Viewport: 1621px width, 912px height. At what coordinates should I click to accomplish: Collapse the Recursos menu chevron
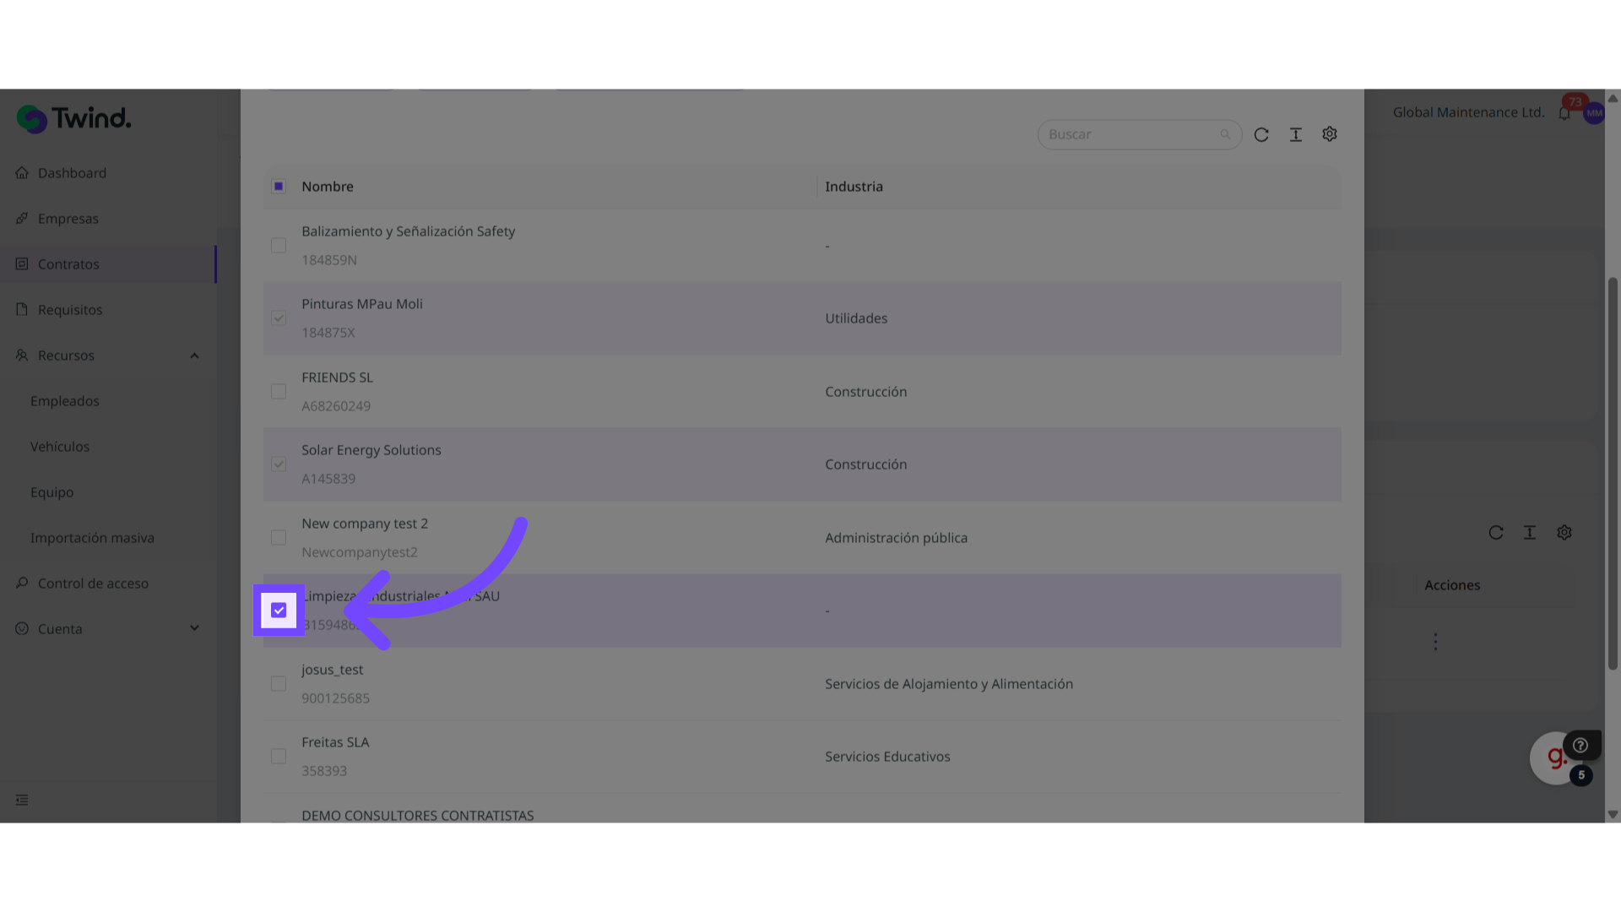[x=195, y=356]
